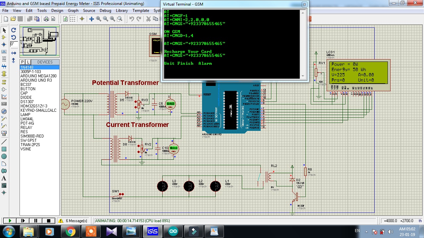Select KEYPAD-SMALLCALC in the devices list

39,110
